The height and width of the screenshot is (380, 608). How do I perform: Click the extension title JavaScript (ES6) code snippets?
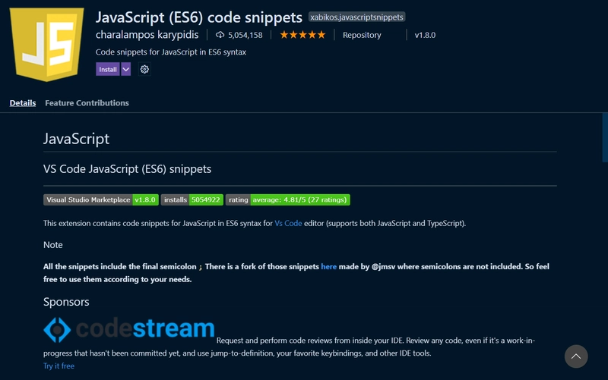pos(199,17)
